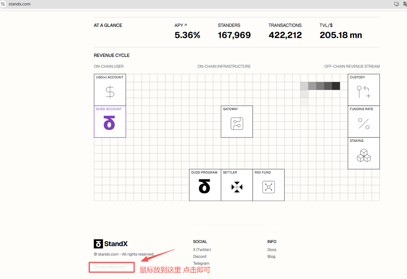Click the DUSD PROGRAM delta icon
Image resolution: width=407 pixels, height=279 pixels.
tap(205, 186)
